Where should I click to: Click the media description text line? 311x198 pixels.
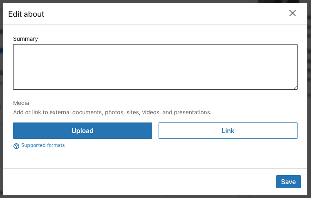coord(112,112)
